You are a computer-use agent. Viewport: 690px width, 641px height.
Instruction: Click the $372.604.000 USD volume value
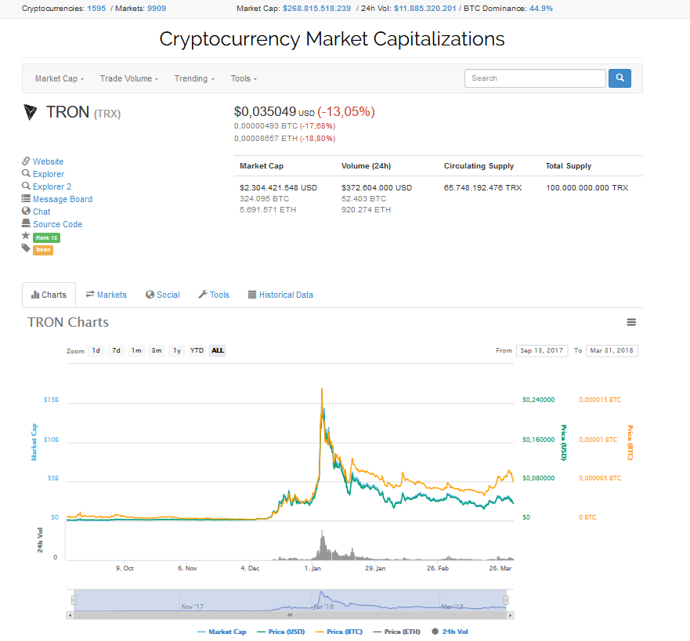click(x=377, y=188)
